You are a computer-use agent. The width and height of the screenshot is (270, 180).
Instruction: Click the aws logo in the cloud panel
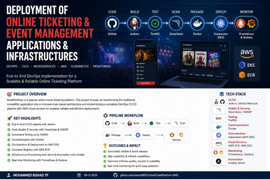[247, 54]
